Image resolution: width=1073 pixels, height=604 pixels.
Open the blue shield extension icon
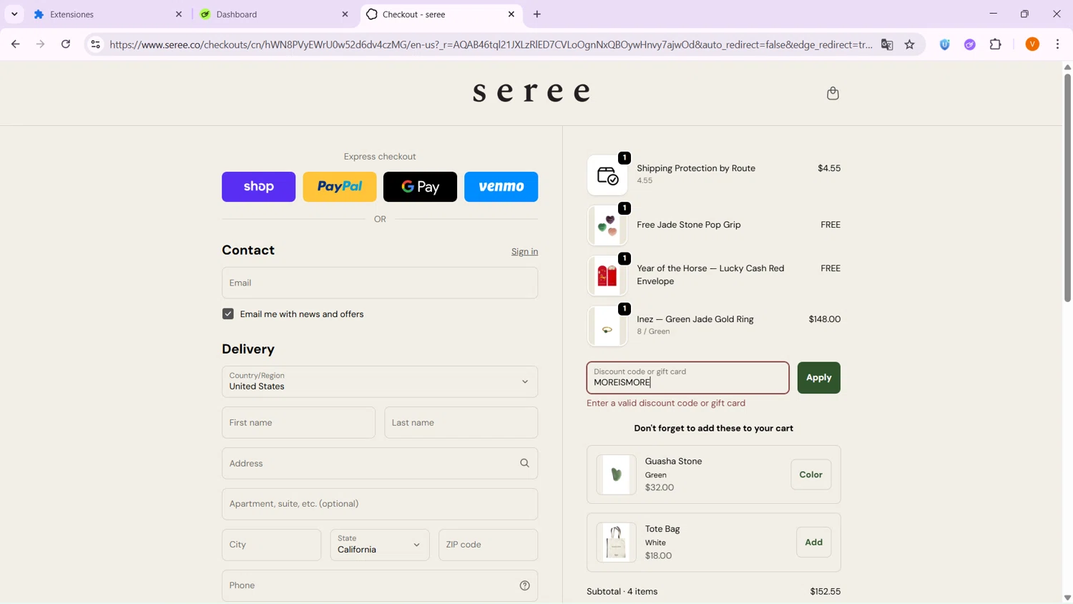point(945,44)
